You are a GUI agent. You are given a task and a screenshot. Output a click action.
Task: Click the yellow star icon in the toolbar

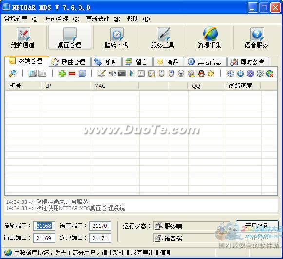pos(210,74)
